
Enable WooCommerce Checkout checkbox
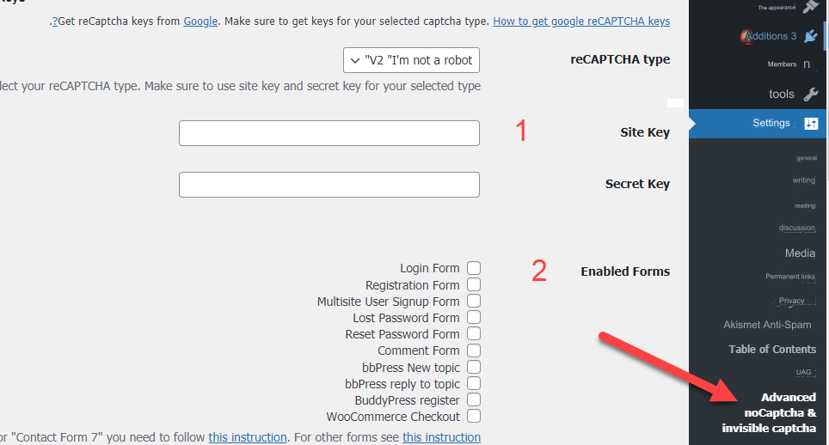coord(474,416)
